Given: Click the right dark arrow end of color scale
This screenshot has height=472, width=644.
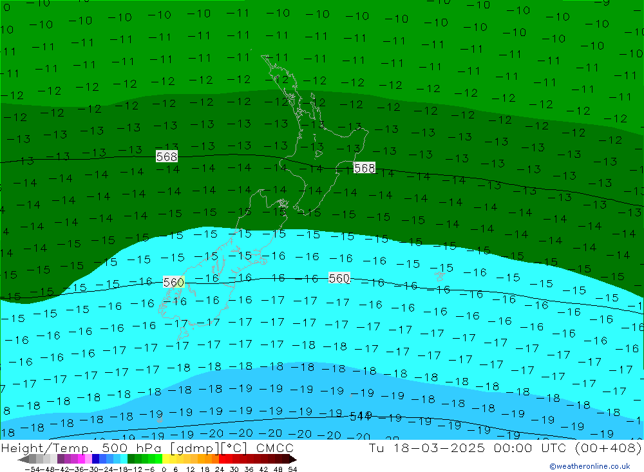Looking at the screenshot, I should [293, 460].
